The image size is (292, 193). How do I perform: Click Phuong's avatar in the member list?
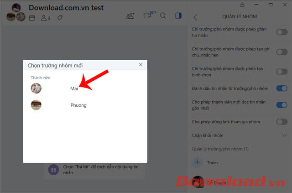(x=36, y=105)
